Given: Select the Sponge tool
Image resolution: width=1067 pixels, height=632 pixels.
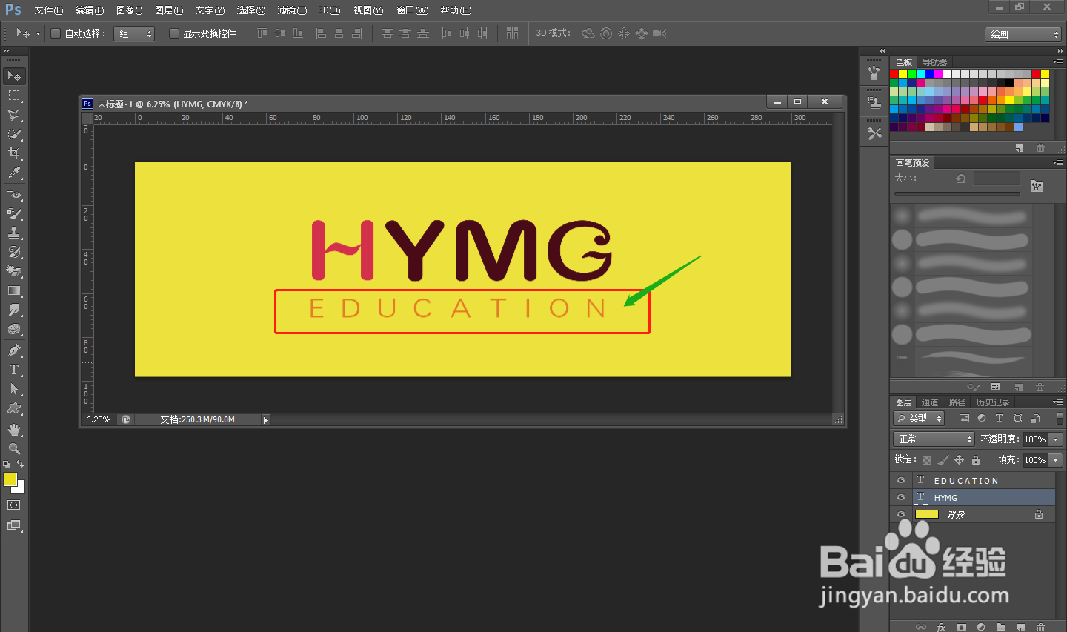Looking at the screenshot, I should (14, 329).
